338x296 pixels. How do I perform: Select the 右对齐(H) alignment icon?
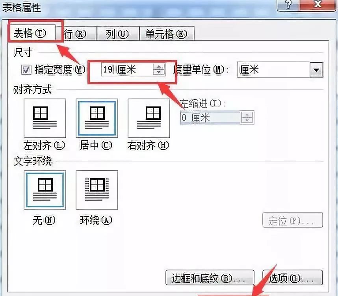tap(149, 118)
